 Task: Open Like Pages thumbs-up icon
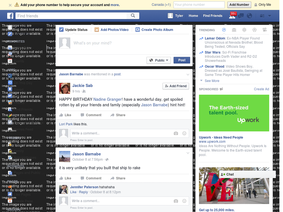pyautogui.click(x=10, y=194)
